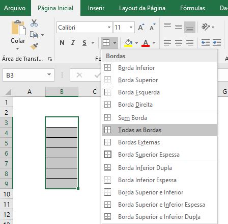Increase the indent
Image resolution: width=228 pixels, height=224 pixels.
click(x=217, y=42)
